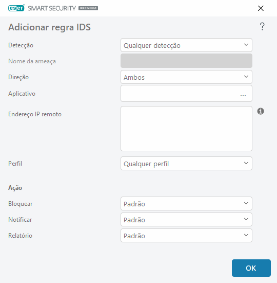Click the Detecção label
Image resolution: width=277 pixels, height=283 pixels.
pos(21,45)
